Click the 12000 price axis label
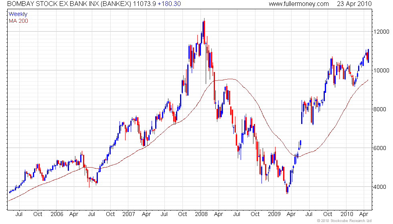 tap(381, 32)
